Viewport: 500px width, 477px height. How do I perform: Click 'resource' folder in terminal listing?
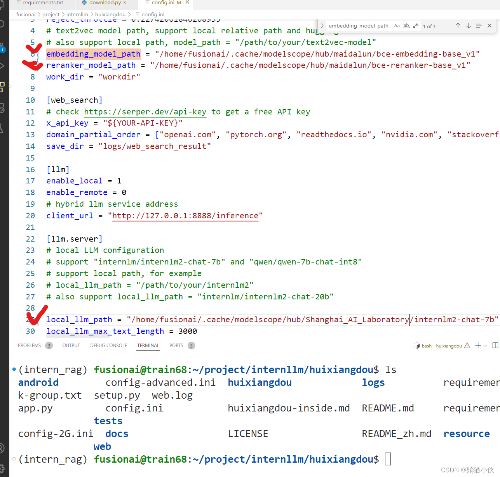(467, 434)
